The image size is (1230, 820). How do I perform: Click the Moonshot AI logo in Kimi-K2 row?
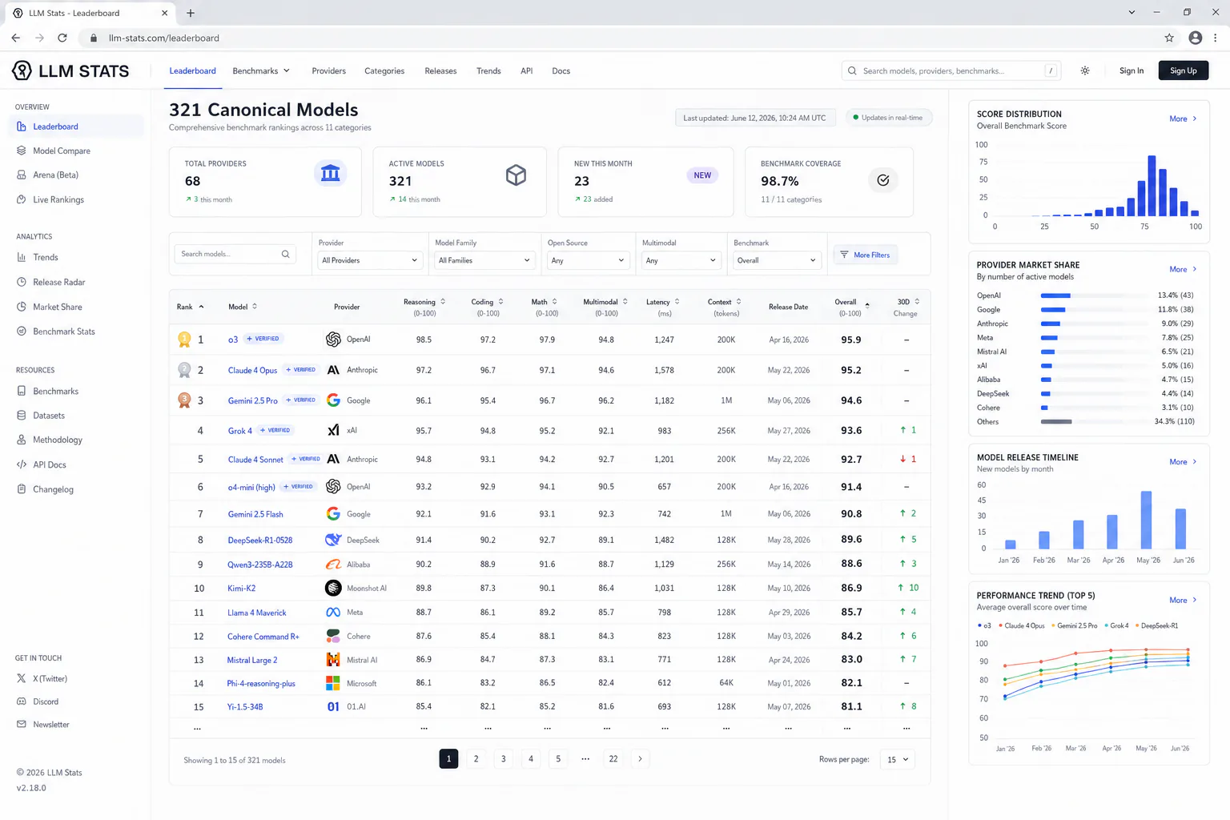333,588
